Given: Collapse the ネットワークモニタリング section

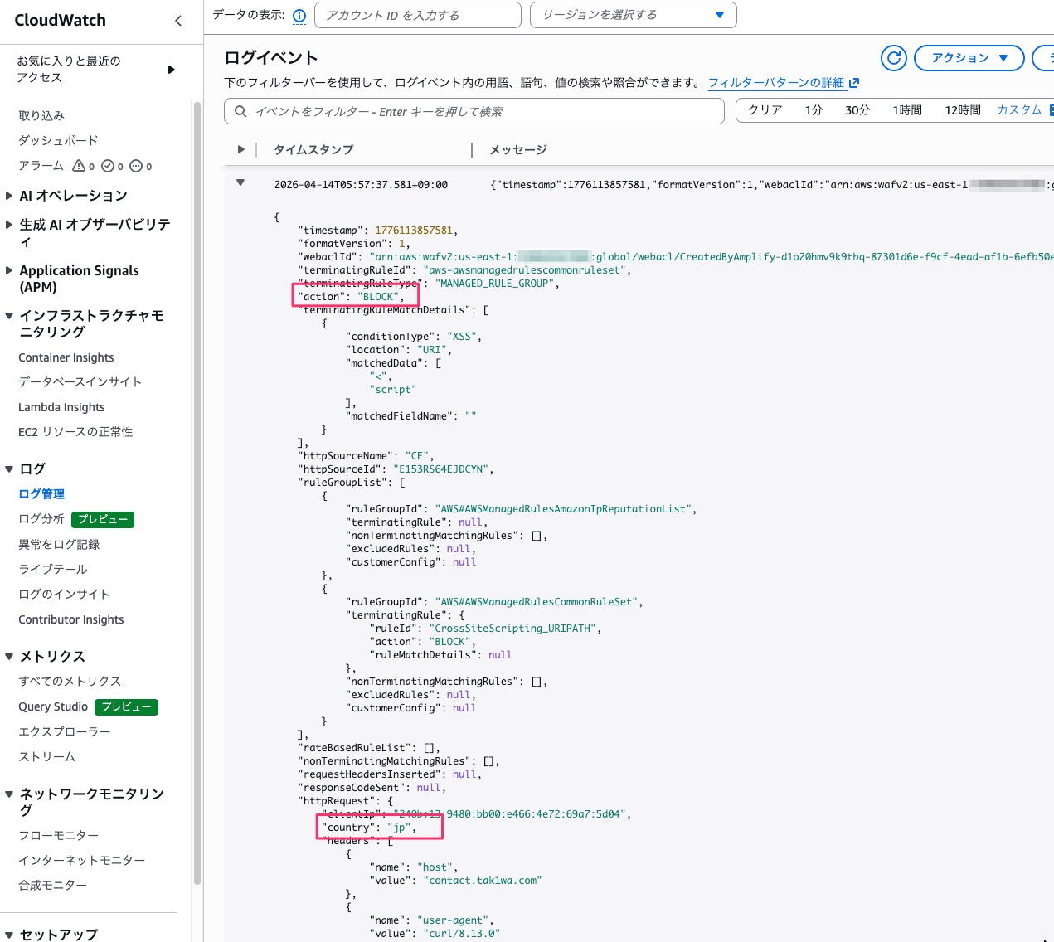Looking at the screenshot, I should tap(8, 794).
